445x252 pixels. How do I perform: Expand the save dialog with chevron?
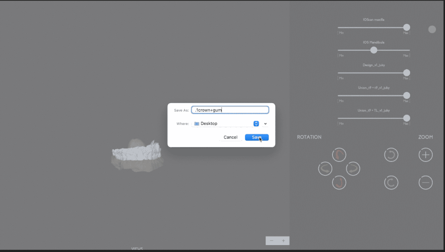(266, 124)
